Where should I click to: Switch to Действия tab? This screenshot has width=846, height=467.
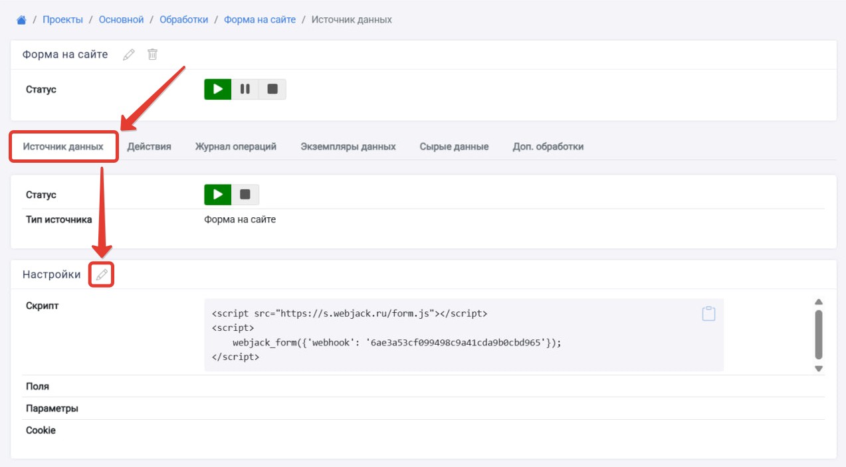click(x=150, y=147)
